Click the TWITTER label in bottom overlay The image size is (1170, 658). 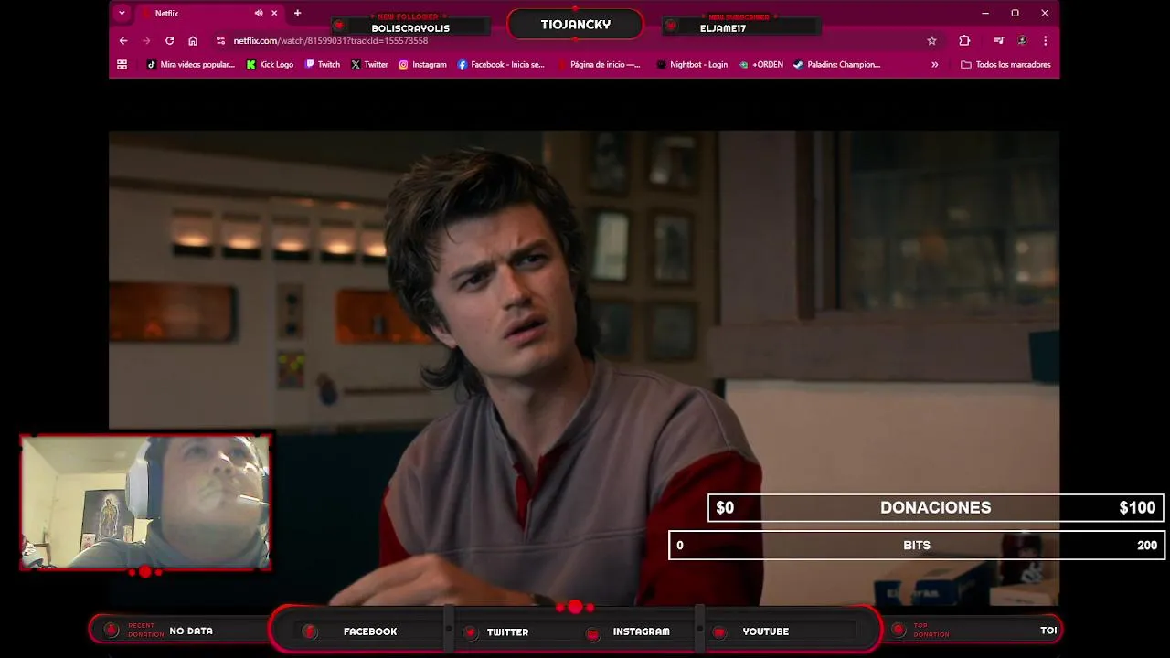click(x=507, y=631)
